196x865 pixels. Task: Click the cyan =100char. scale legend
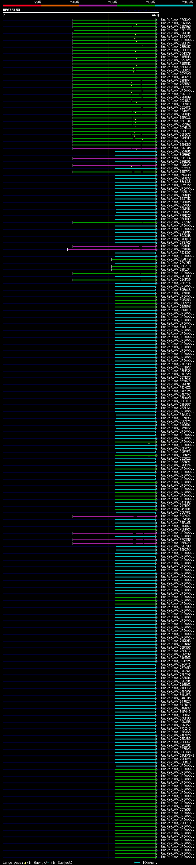(x=146, y=863)
